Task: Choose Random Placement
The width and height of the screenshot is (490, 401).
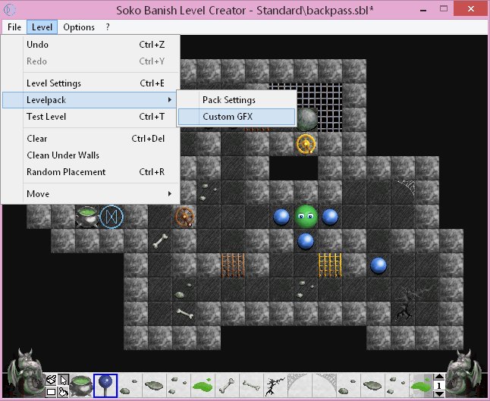Action: pyautogui.click(x=90, y=172)
